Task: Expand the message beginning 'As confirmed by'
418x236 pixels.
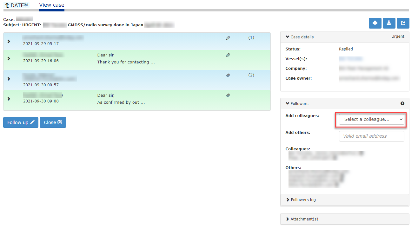Action: (9, 99)
